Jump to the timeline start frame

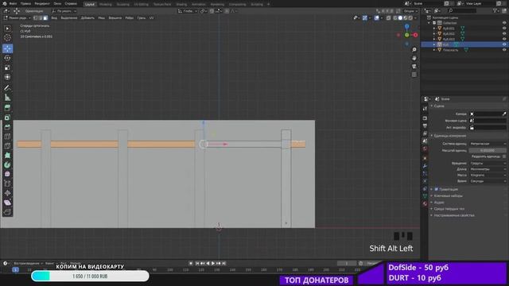point(197,263)
